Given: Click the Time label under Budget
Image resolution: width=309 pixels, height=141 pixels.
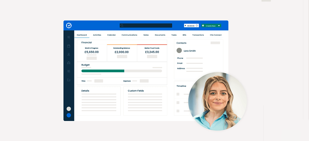Looking at the screenshot, I should click(83, 81).
